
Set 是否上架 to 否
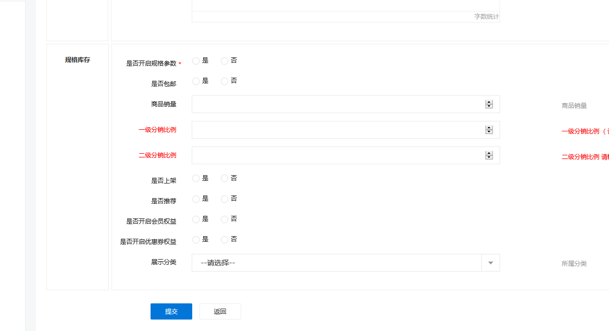pyautogui.click(x=225, y=178)
